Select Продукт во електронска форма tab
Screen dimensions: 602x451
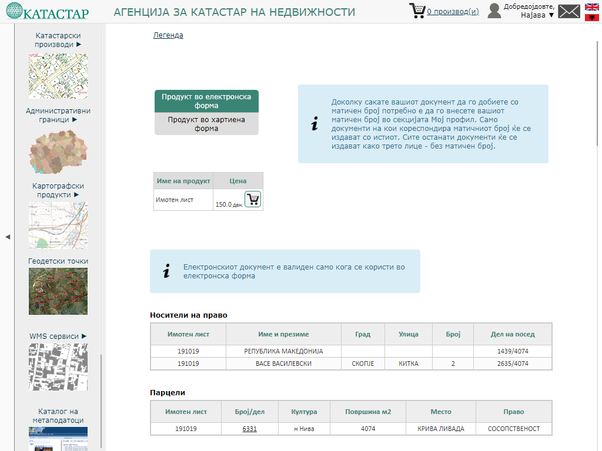coord(206,101)
